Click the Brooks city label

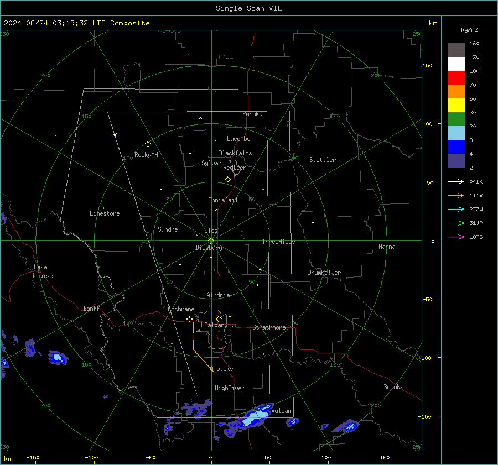pyautogui.click(x=393, y=387)
